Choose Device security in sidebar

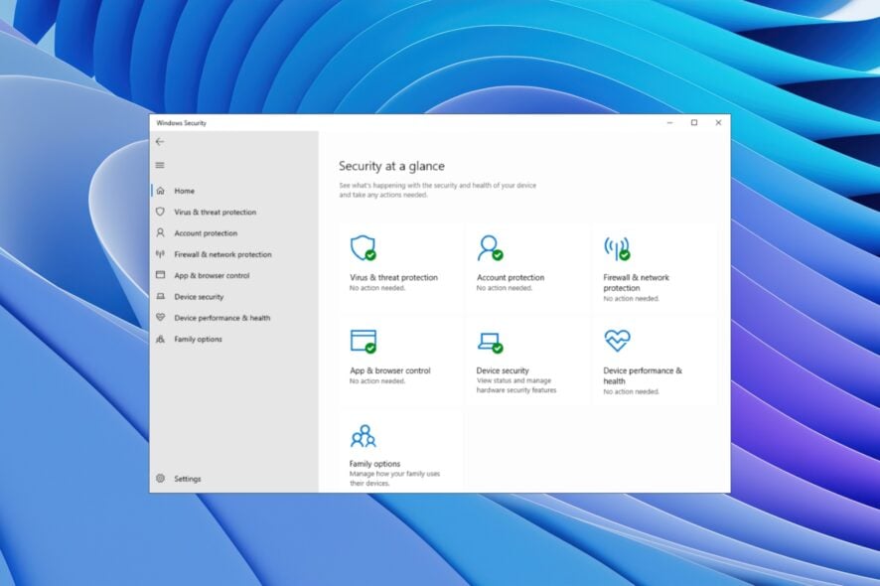point(199,297)
